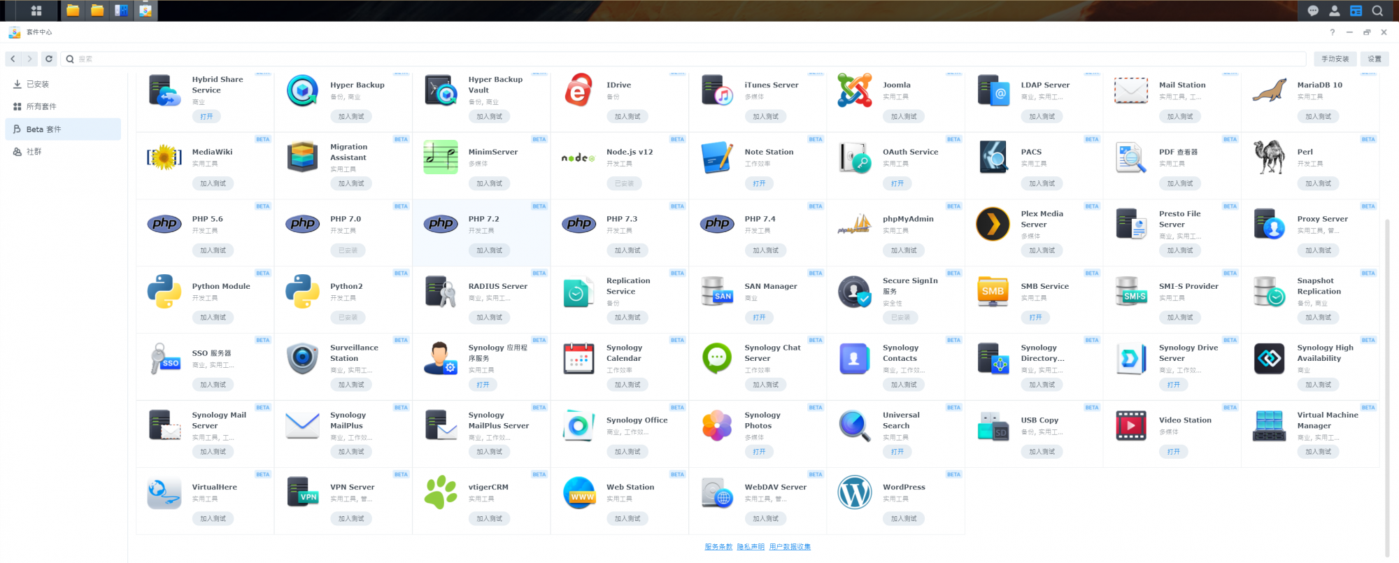Open Note Station with 打开 button
This screenshot has width=1399, height=563.
pyautogui.click(x=759, y=183)
